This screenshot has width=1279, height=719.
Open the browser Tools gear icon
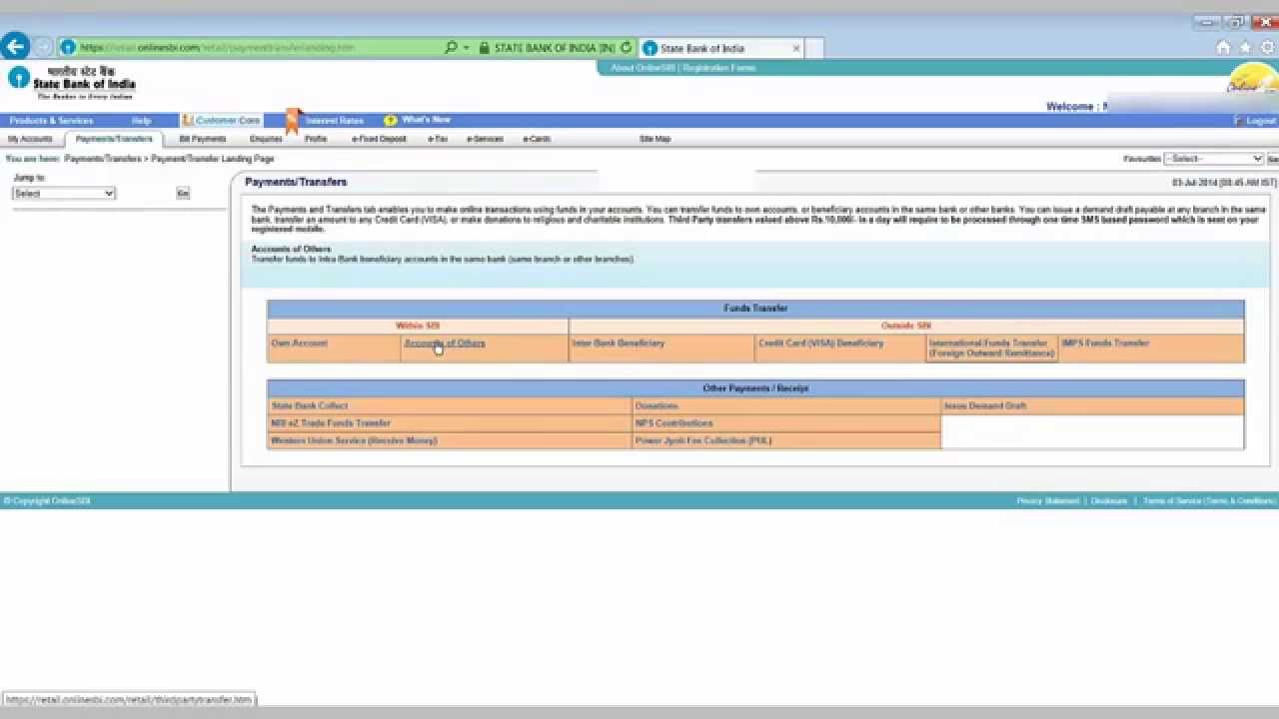[1268, 47]
